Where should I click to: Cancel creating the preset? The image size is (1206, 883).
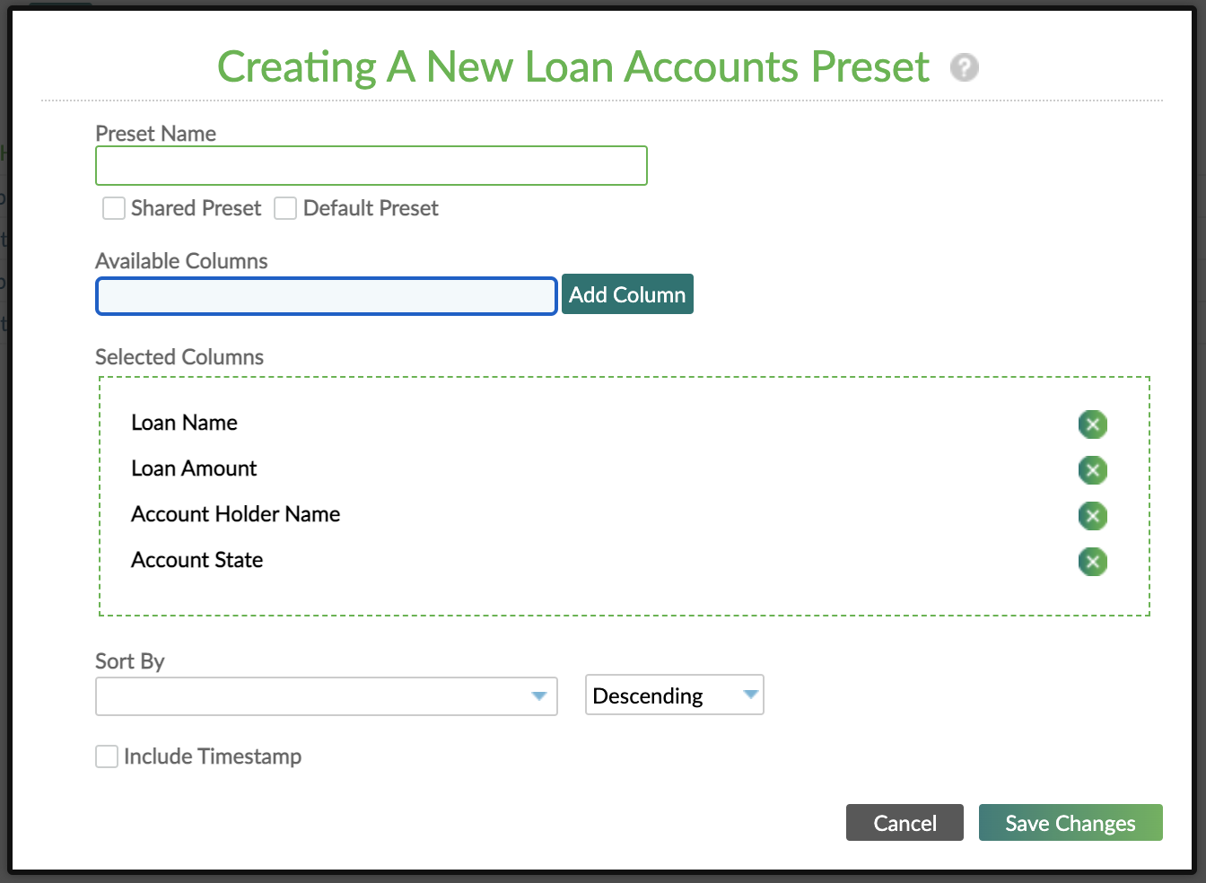[x=904, y=823]
